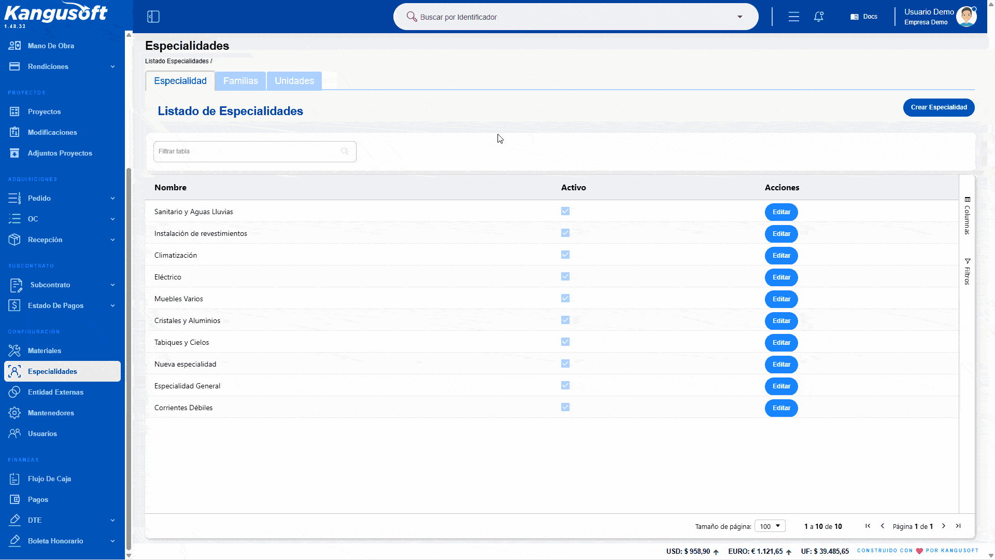Click Editar for Muebles Varios
The image size is (995, 560).
(781, 299)
